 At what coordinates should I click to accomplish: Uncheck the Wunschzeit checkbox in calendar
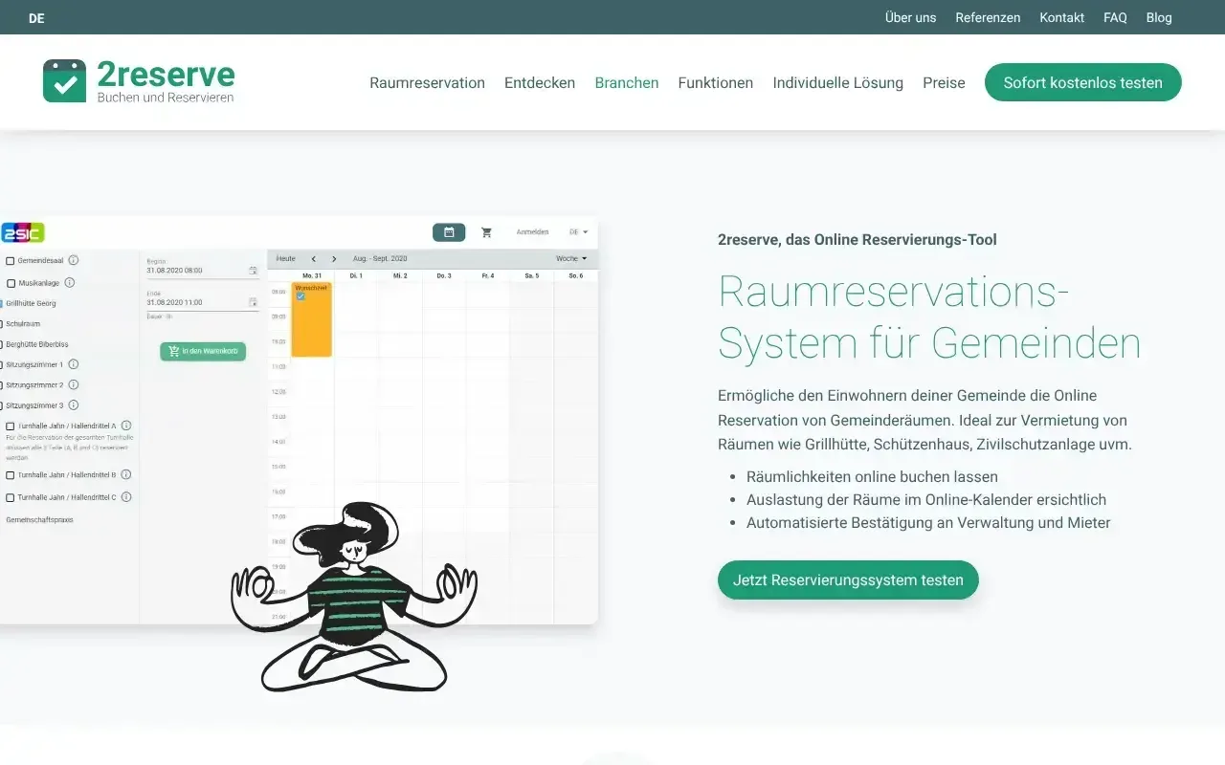(301, 296)
